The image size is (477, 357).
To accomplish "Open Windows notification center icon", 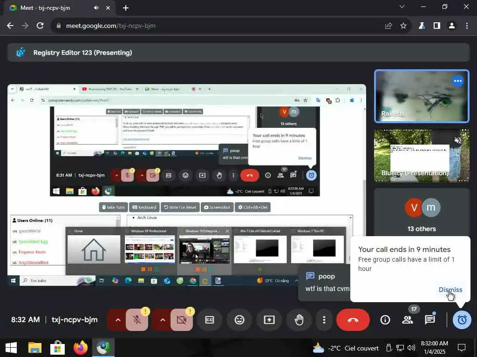I will click(x=462, y=348).
